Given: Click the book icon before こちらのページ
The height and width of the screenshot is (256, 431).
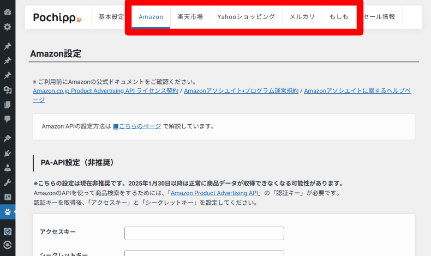Looking at the screenshot, I should tap(116, 126).
